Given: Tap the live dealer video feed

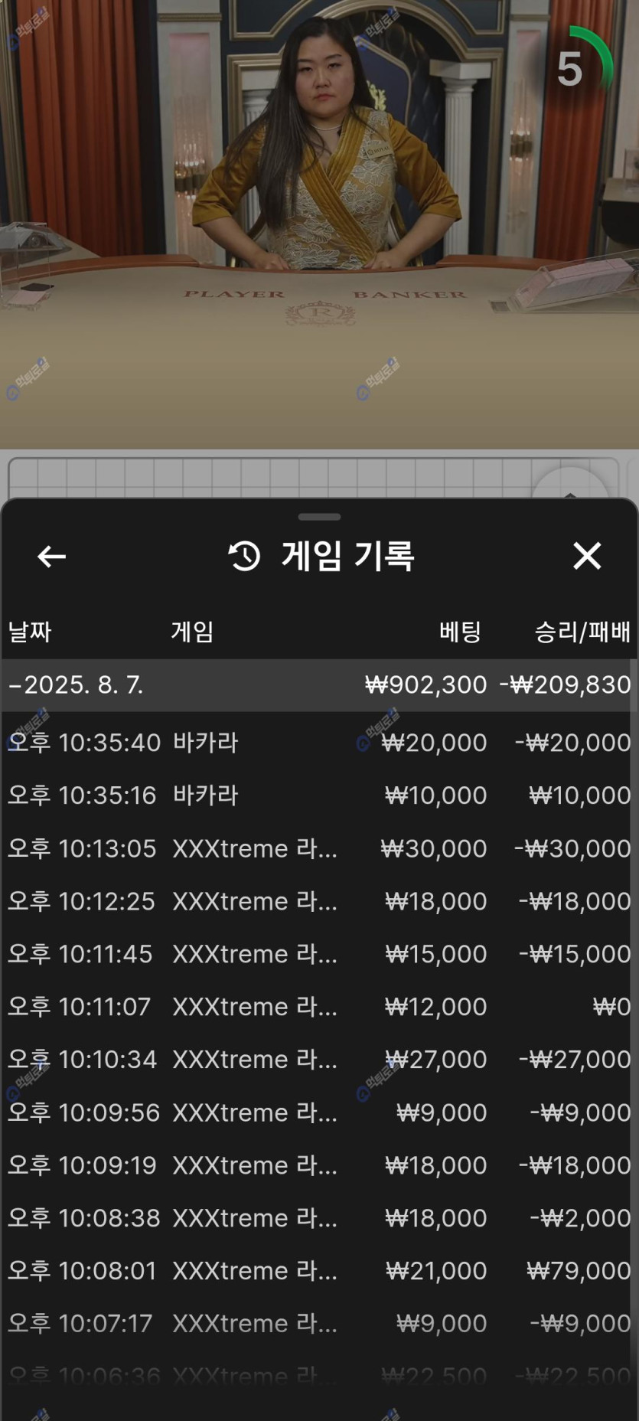Looking at the screenshot, I should (319, 224).
